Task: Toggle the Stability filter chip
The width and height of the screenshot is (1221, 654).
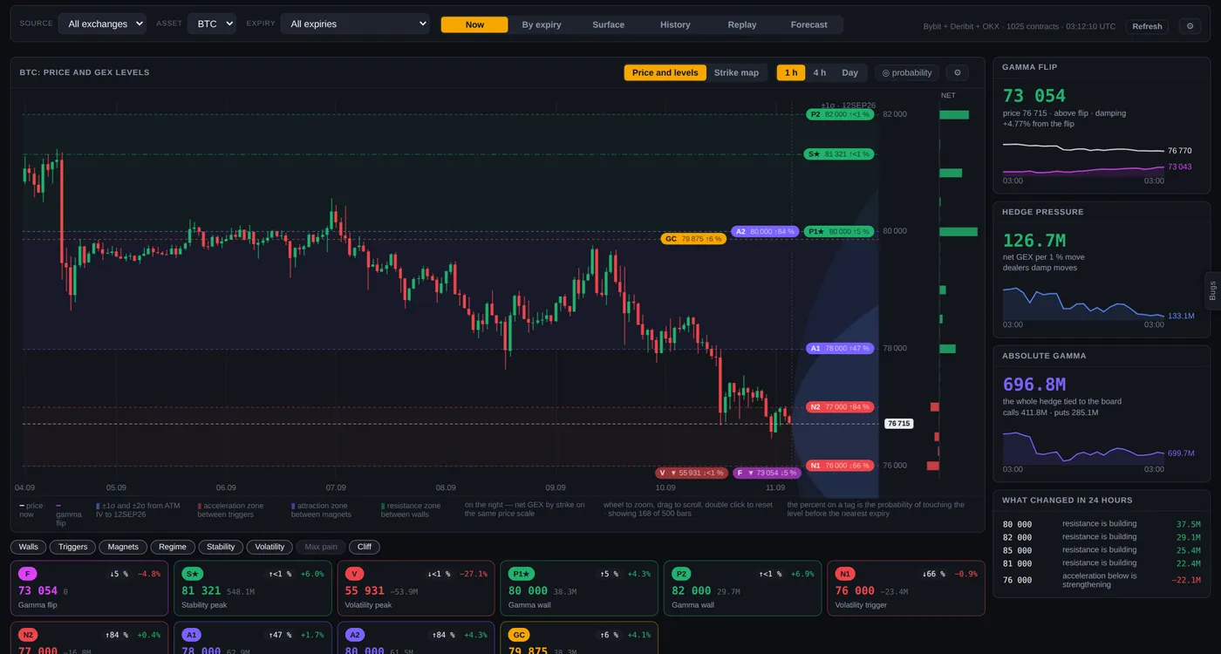Action: tap(221, 547)
